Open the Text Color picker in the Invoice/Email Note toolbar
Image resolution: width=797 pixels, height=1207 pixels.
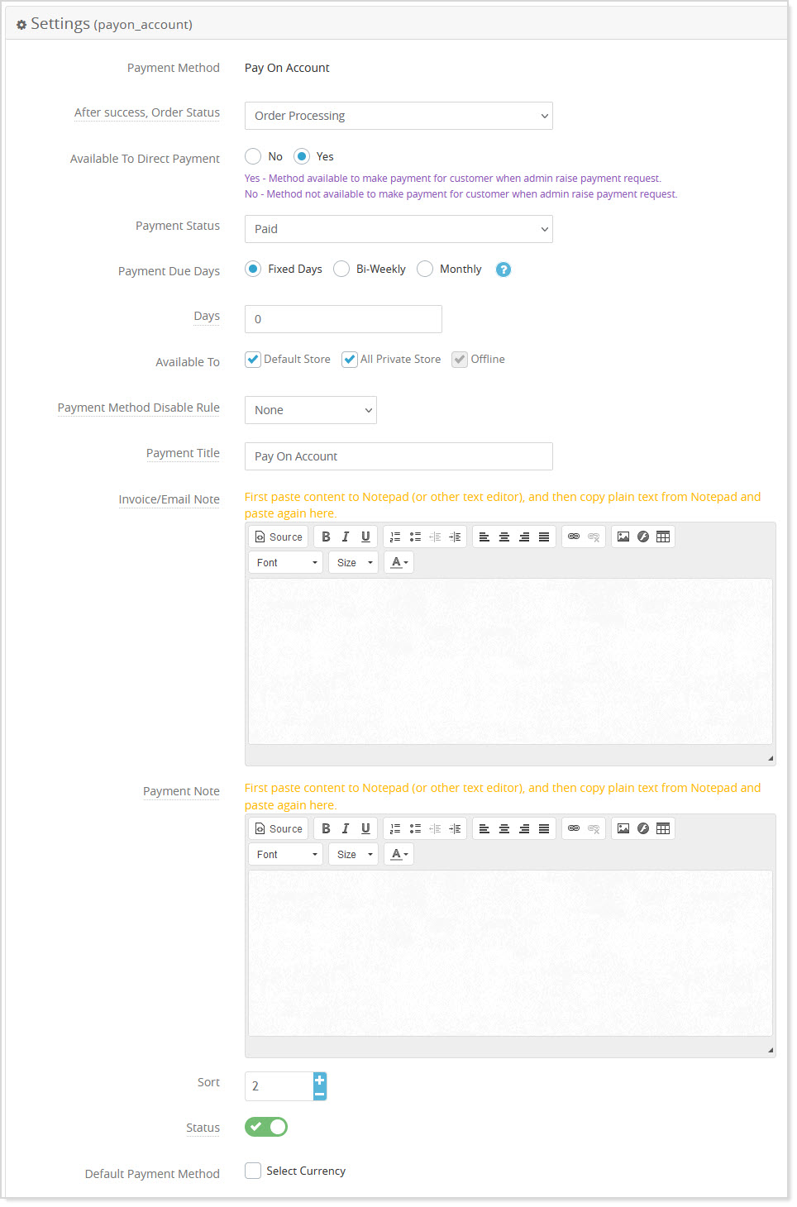point(398,561)
